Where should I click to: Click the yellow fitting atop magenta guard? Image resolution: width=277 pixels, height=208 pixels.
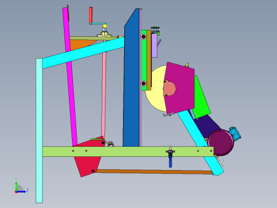[187, 65]
